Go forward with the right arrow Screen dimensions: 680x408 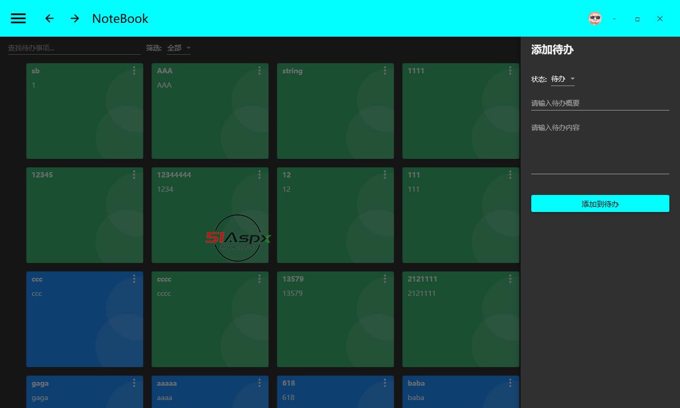point(75,19)
